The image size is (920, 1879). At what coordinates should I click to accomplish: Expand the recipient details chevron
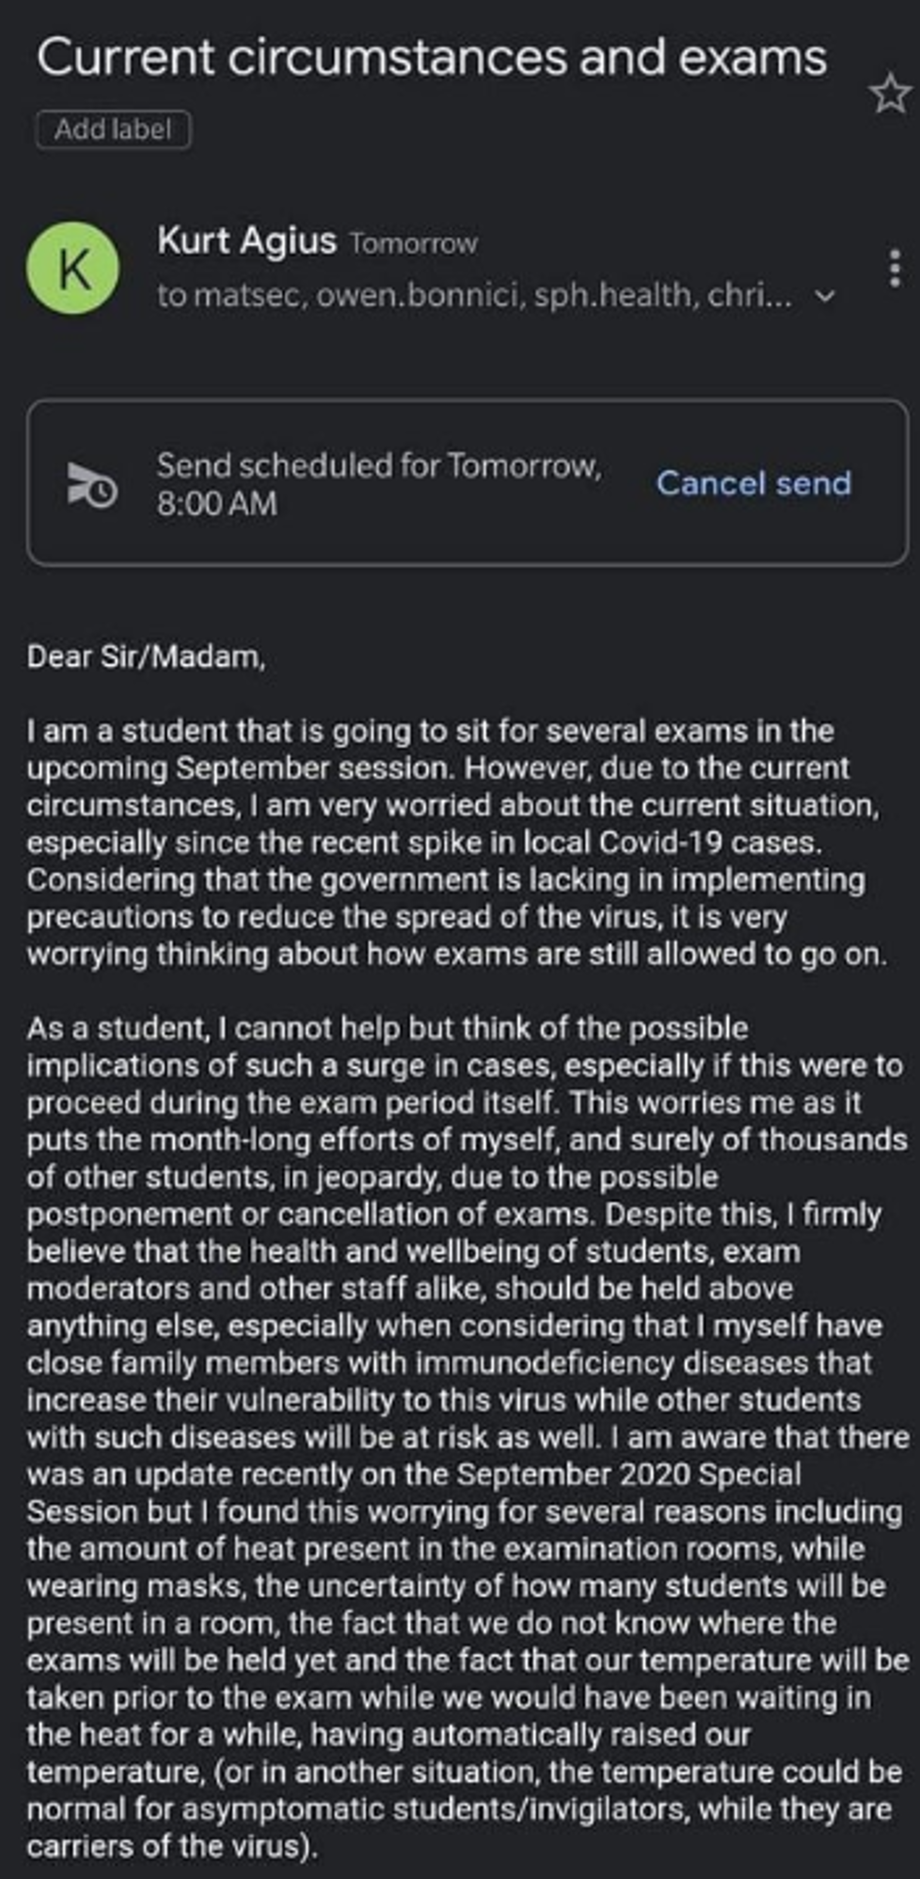point(824,296)
